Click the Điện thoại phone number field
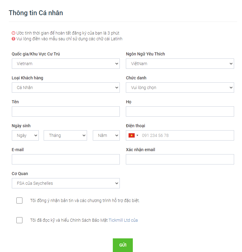This screenshot has height=252, width=242. coord(187,135)
